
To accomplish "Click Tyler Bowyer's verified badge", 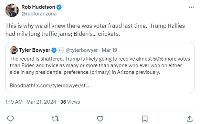I will point(54,50).
